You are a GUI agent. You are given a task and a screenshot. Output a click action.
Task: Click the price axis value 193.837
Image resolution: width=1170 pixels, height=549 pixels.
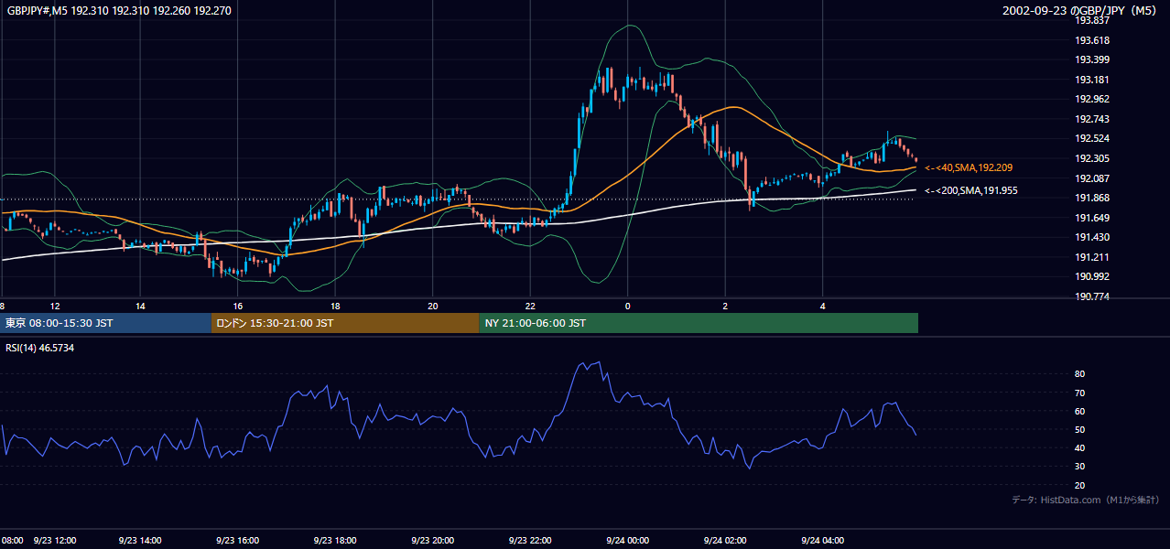pos(1091,20)
